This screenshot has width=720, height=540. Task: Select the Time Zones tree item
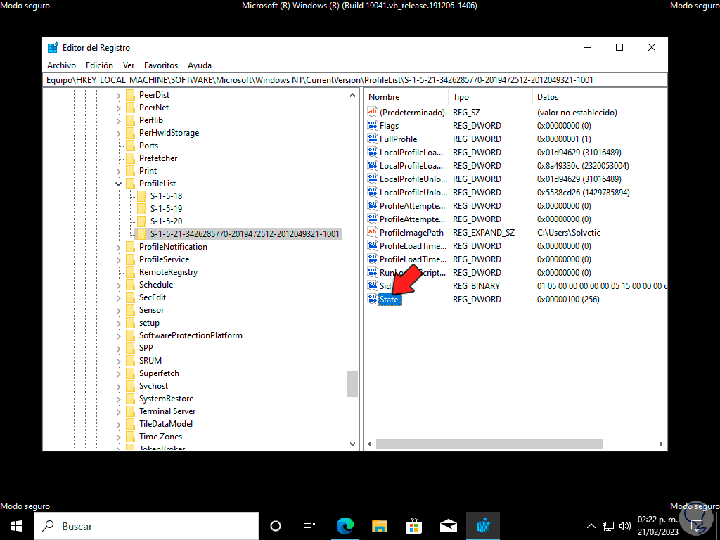(160, 436)
